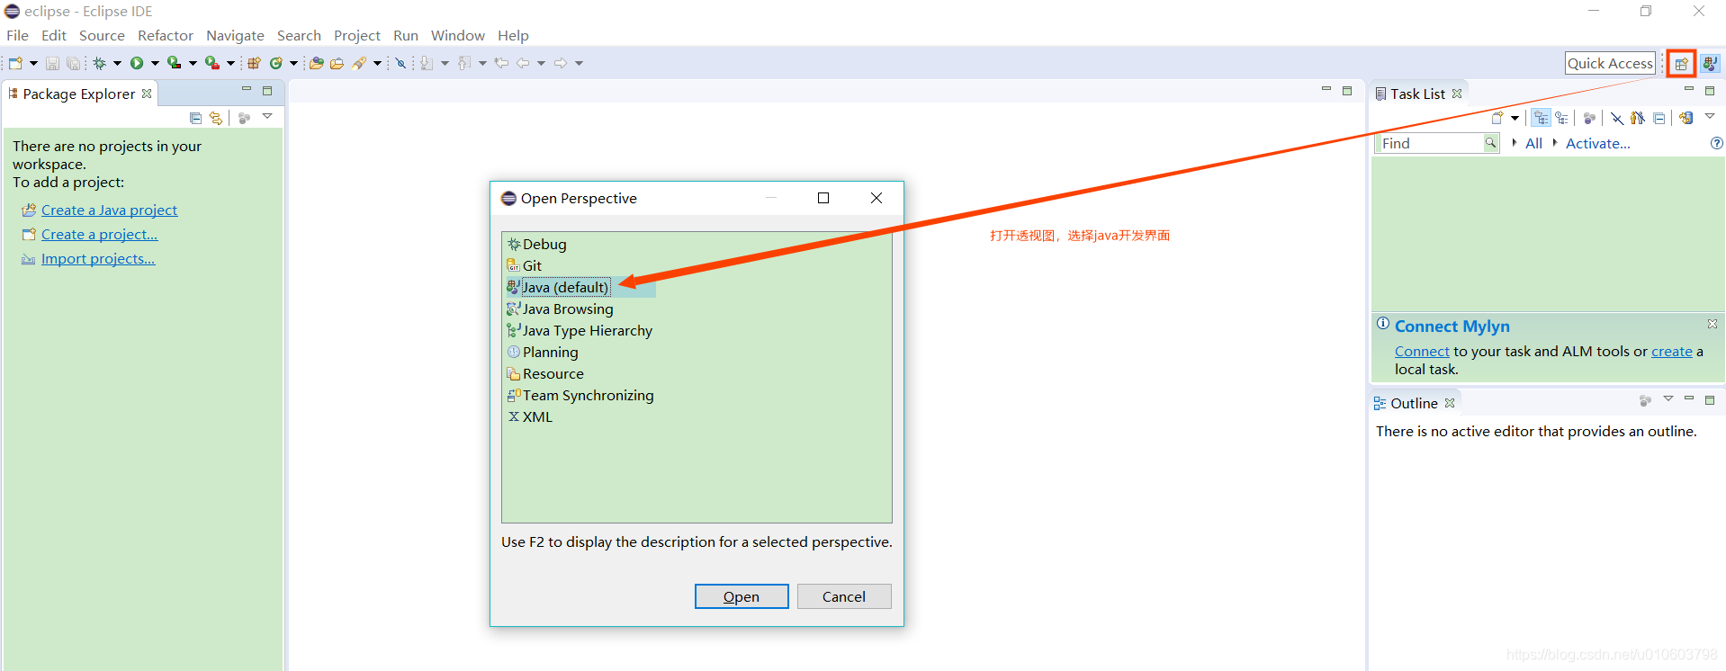Image resolution: width=1726 pixels, height=671 pixels.
Task: Toggle Categorized view in Task List
Action: [x=1542, y=118]
